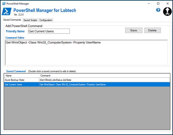
Task: Open the blue help question mark icon
Action: pyautogui.click(x=158, y=10)
